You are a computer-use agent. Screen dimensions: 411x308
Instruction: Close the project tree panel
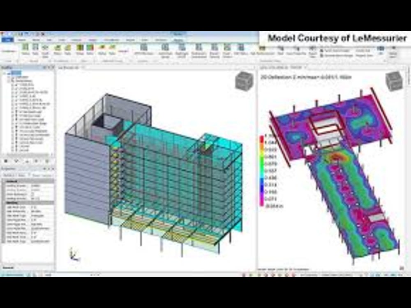pyautogui.click(x=53, y=68)
